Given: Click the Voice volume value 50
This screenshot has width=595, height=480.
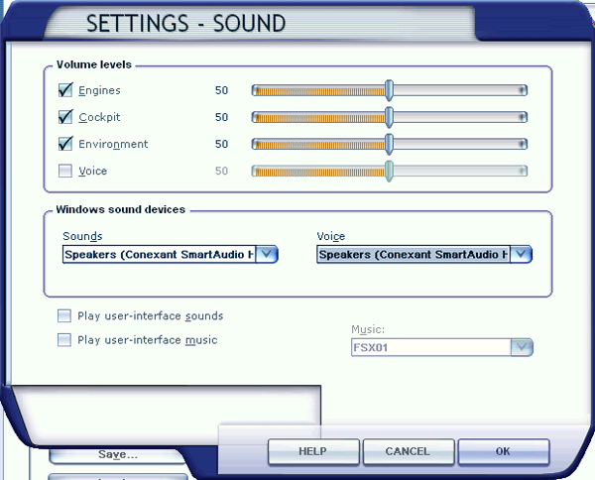Looking at the screenshot, I should pyautogui.click(x=221, y=171).
